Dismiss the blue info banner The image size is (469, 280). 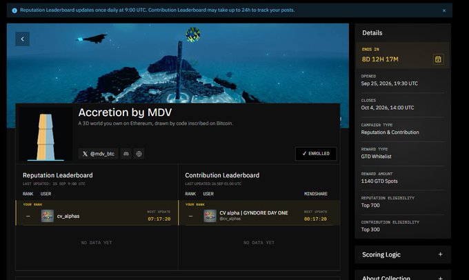click(x=444, y=10)
